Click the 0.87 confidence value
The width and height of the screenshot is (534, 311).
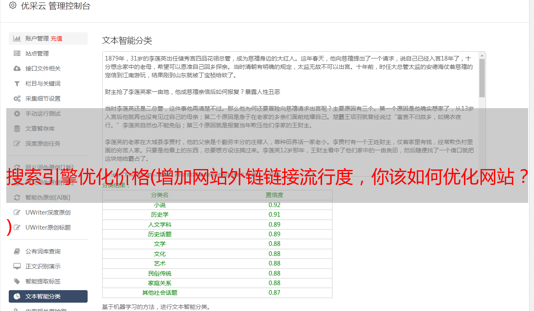pyautogui.click(x=275, y=293)
